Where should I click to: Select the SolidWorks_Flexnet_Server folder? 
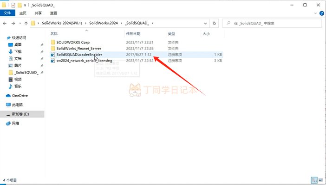(x=79, y=48)
